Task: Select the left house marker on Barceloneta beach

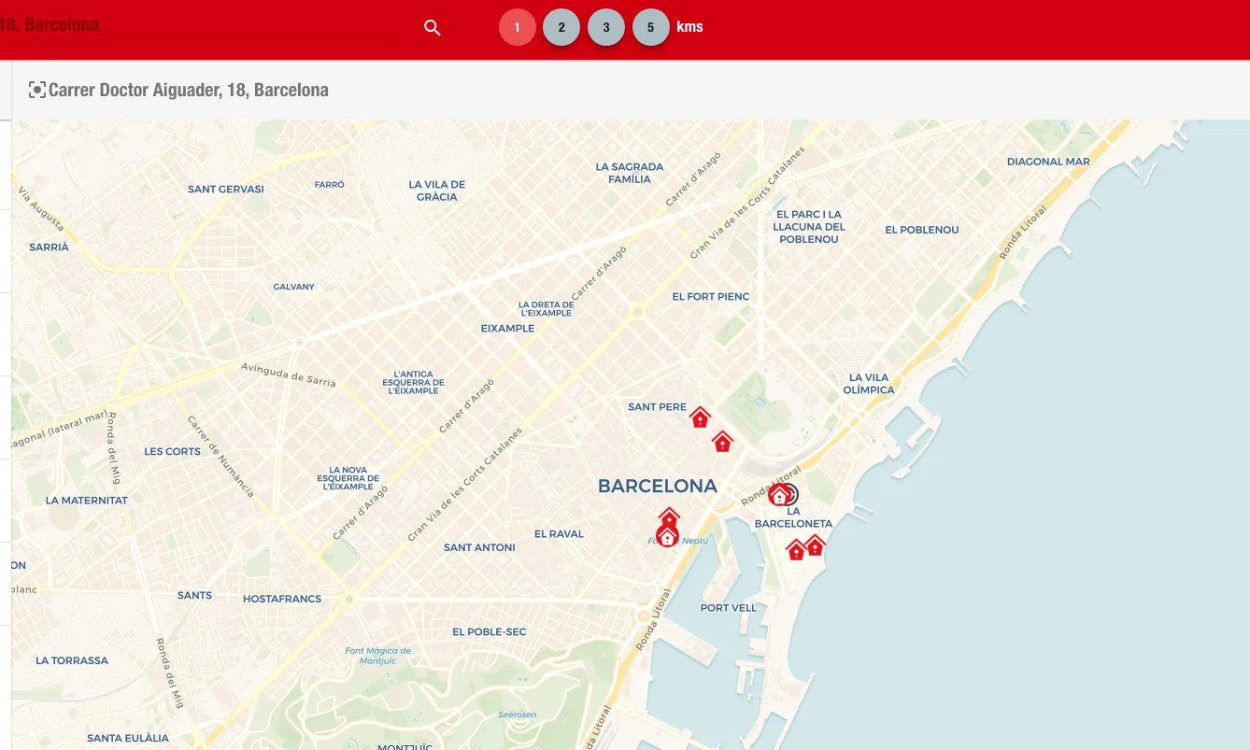Action: pos(795,550)
